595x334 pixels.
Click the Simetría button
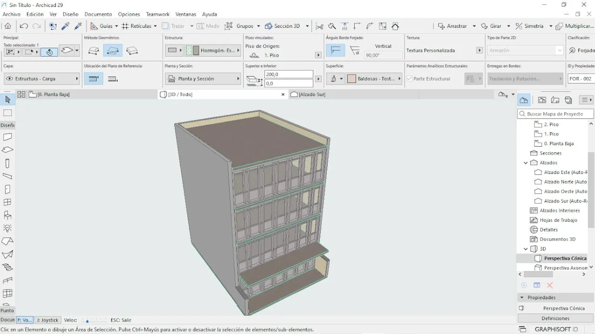(x=529, y=26)
